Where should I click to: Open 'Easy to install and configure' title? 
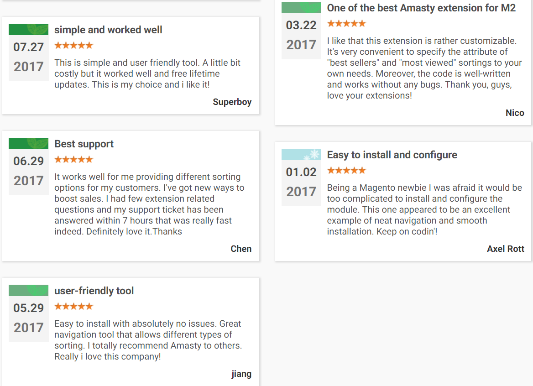(x=392, y=155)
